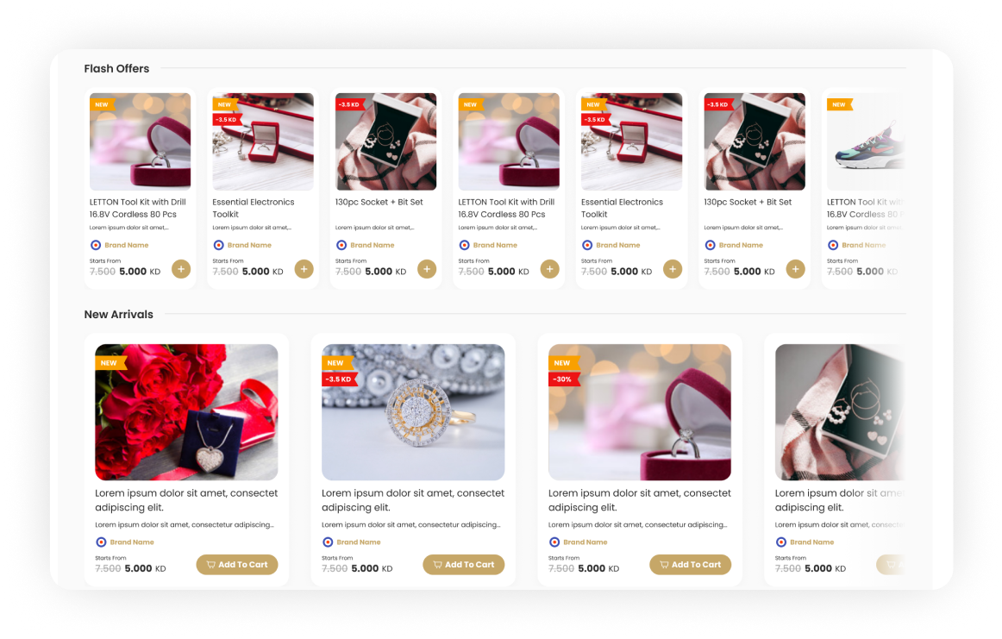Add diamond ring product to cart
Screen dimensions: 1002x639
[464, 564]
